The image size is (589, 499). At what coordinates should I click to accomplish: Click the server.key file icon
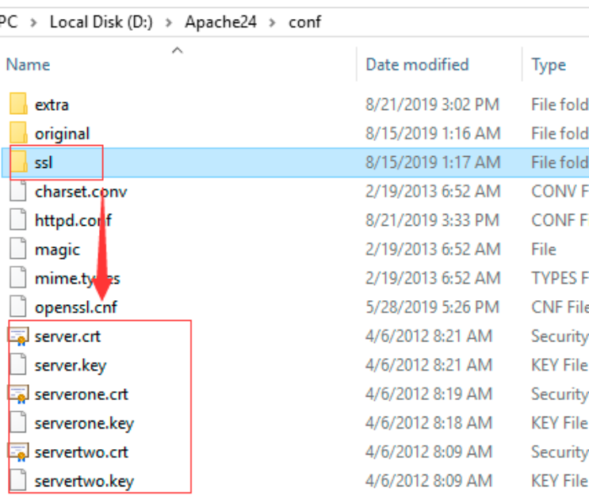click(x=17, y=365)
